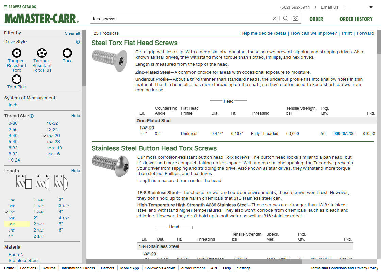The height and width of the screenshot is (272, 381).
Task: Filter by thread size 3/8"-16
Action: (x=53, y=154)
